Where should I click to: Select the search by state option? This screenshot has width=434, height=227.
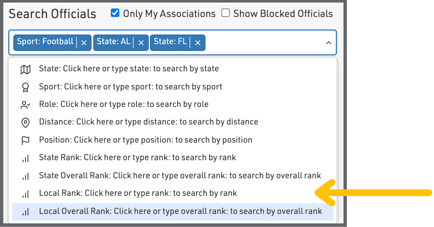point(129,69)
